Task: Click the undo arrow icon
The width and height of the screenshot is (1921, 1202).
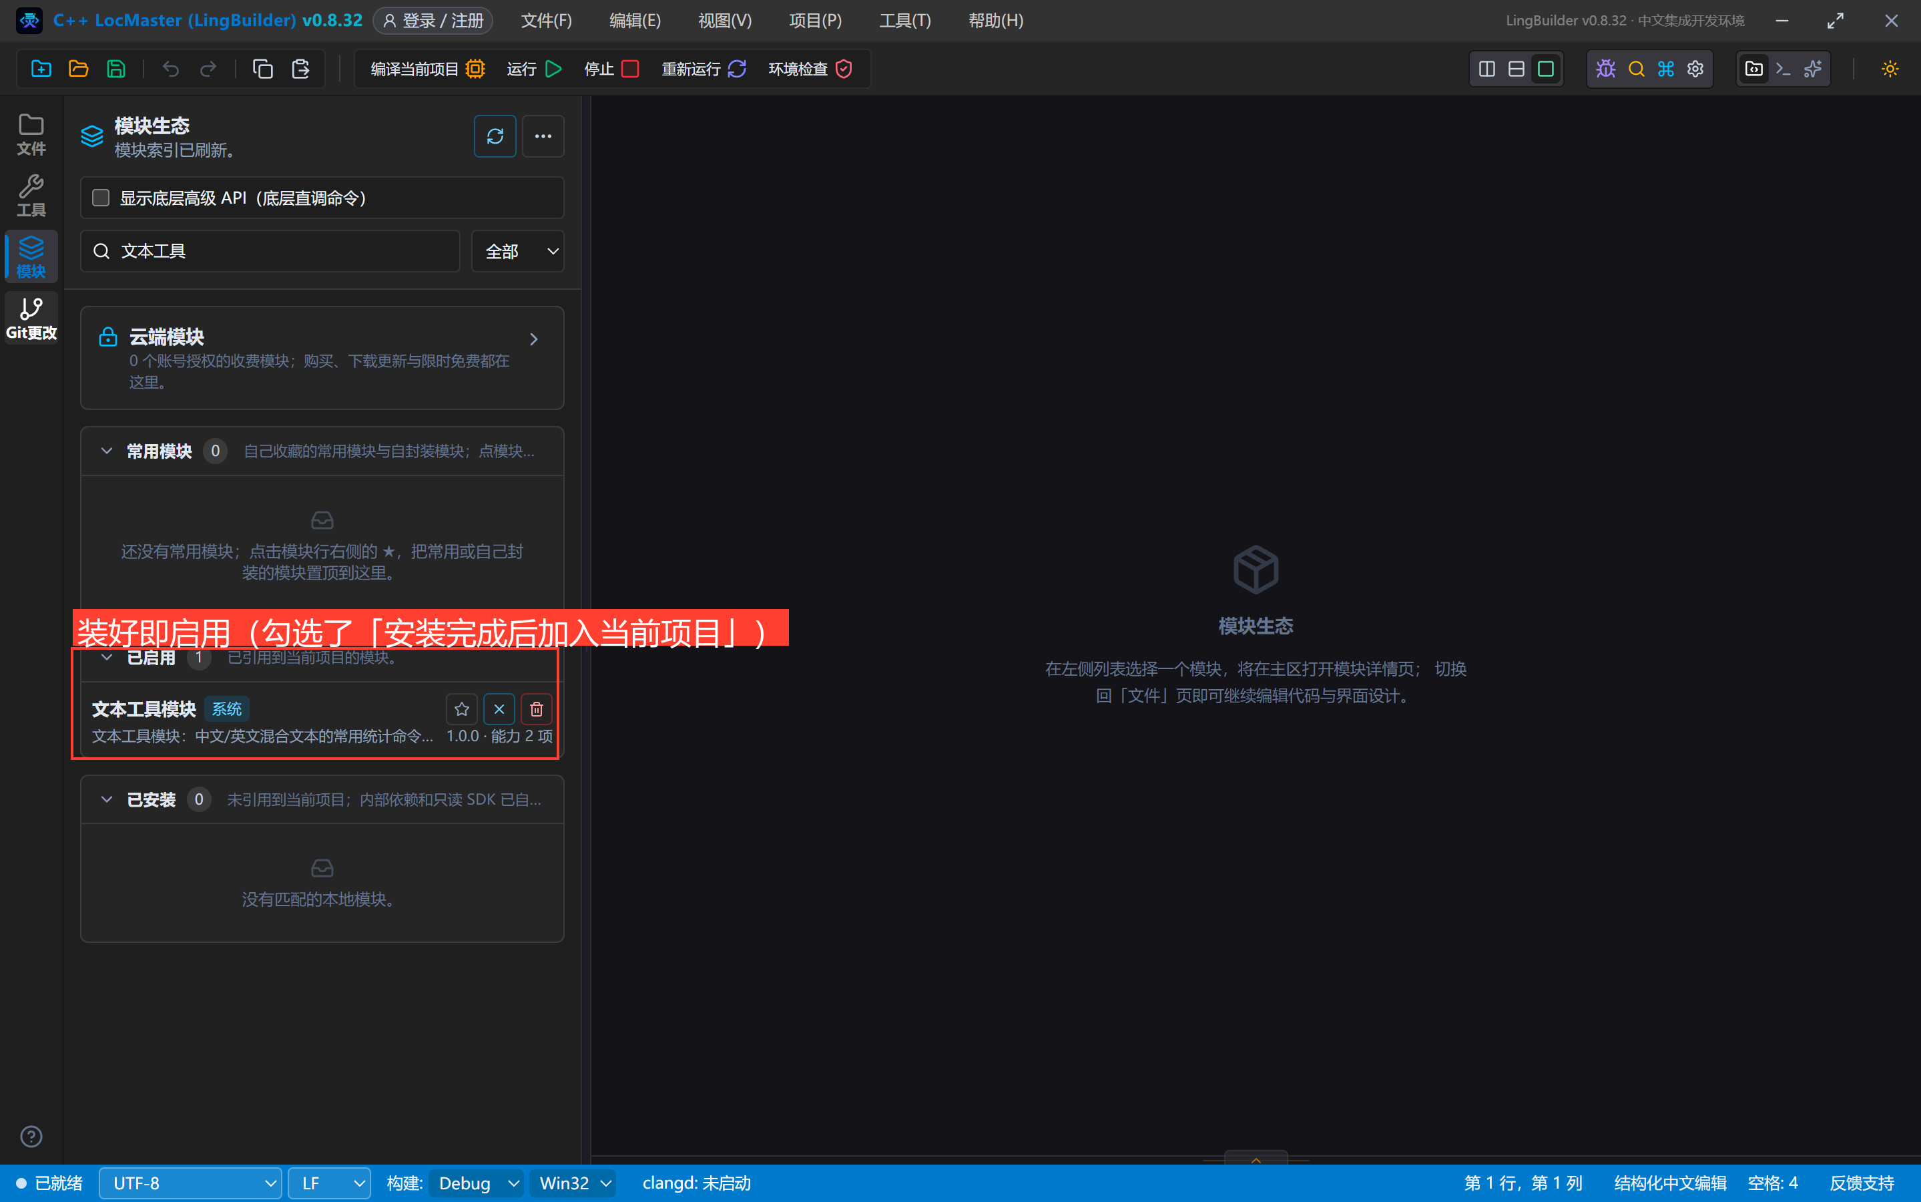Action: click(171, 69)
